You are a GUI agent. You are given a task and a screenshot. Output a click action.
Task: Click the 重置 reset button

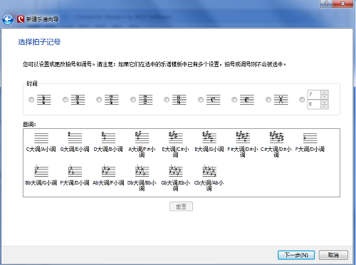click(181, 207)
